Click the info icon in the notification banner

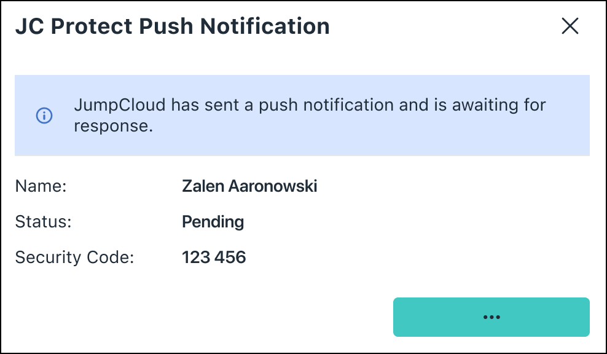[x=44, y=116]
